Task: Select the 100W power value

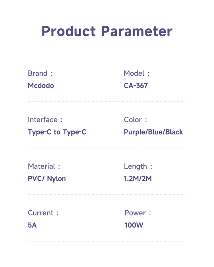Action: (x=134, y=225)
